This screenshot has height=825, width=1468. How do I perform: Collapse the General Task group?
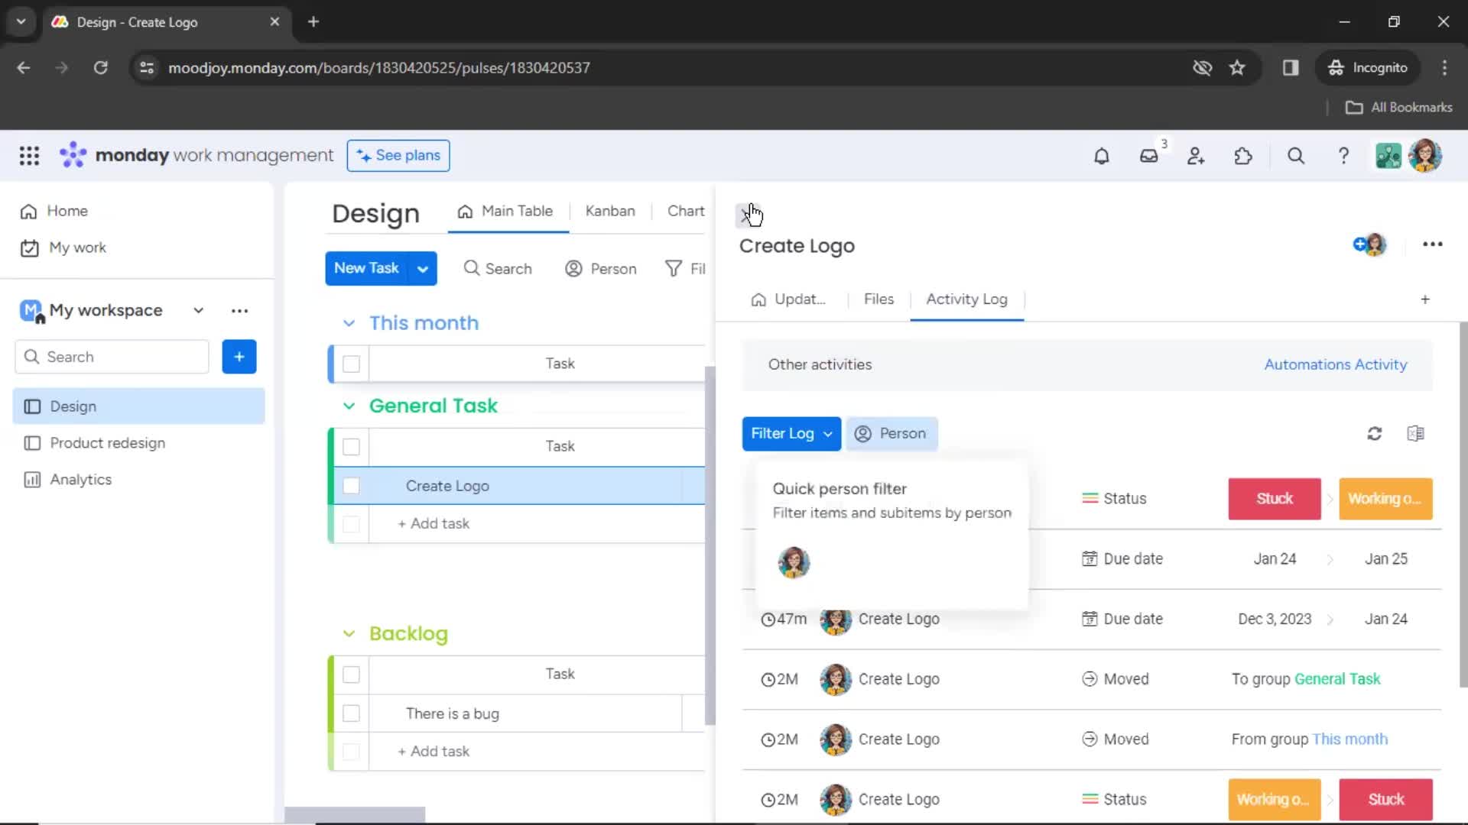(349, 406)
